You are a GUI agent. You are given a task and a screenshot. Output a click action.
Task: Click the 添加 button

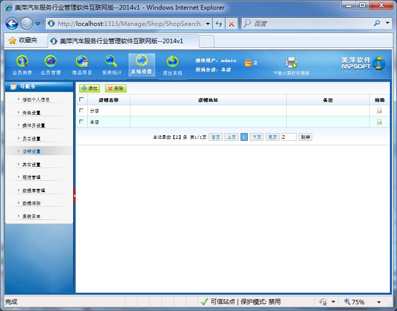(x=89, y=88)
